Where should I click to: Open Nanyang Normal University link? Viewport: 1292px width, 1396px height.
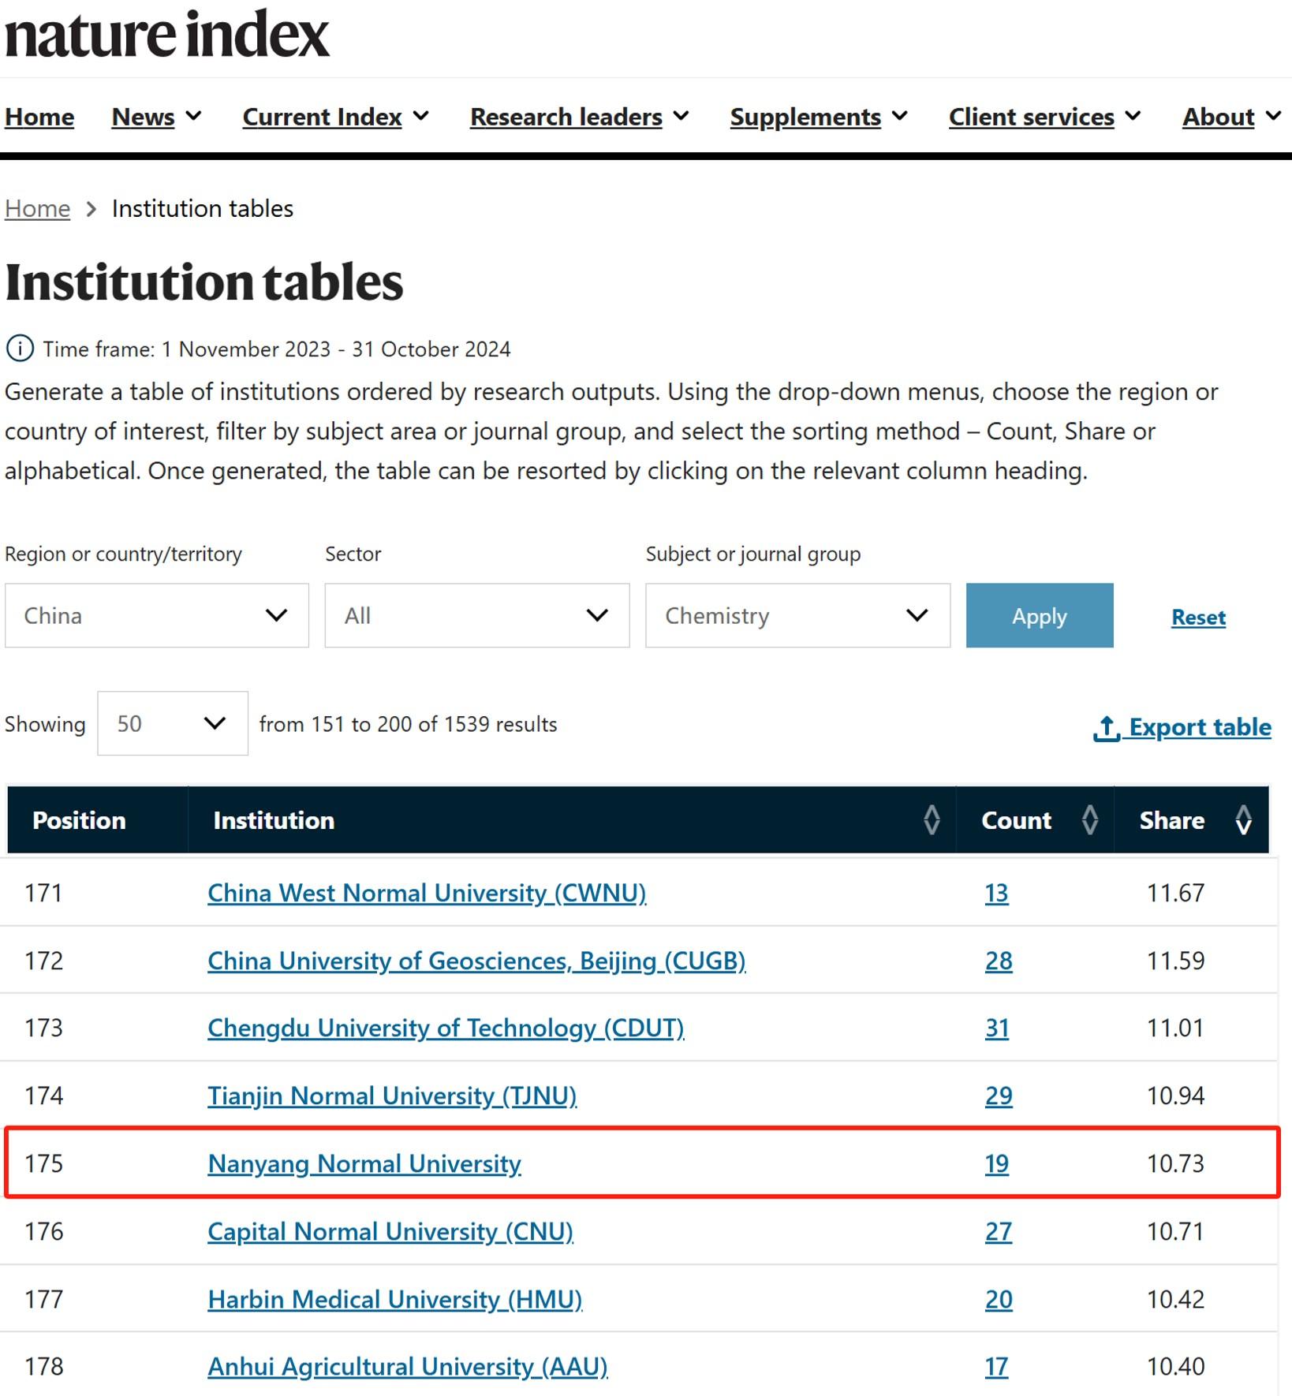tap(364, 1163)
